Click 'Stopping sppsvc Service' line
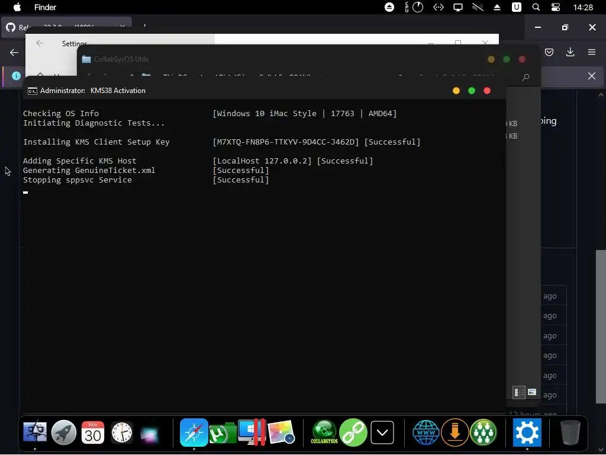The image size is (606, 455). pyautogui.click(x=78, y=180)
